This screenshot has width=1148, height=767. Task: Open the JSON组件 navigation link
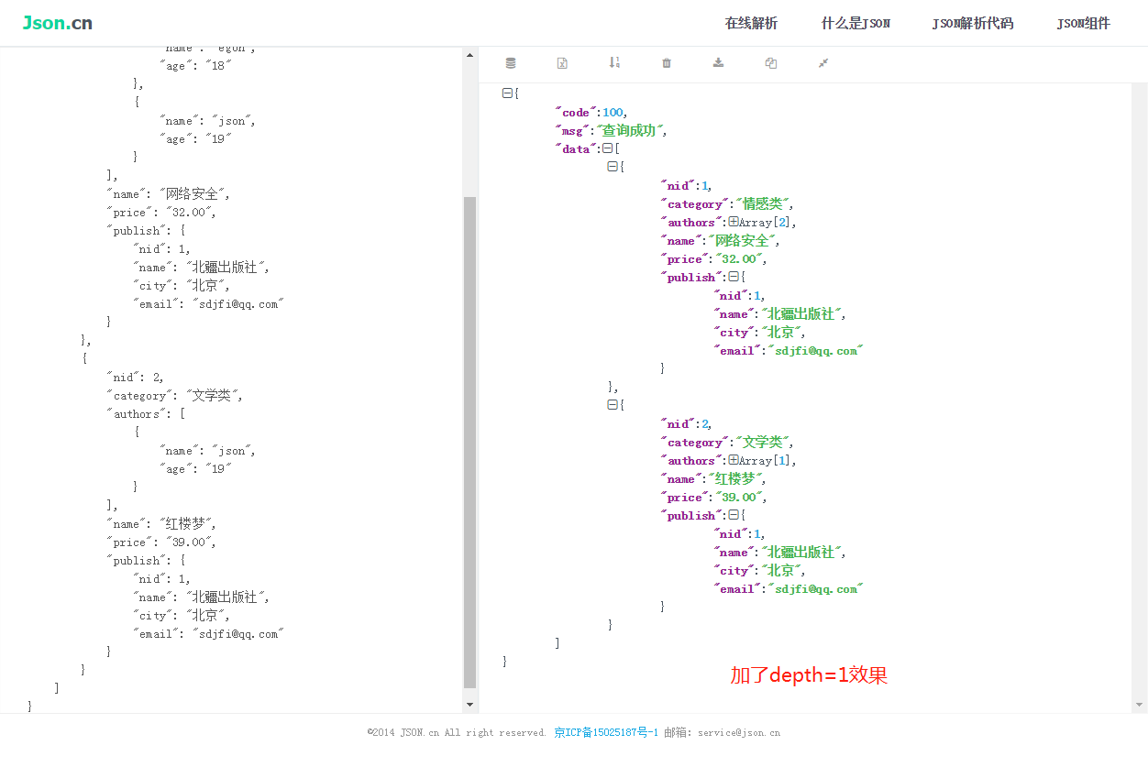[x=1083, y=24]
